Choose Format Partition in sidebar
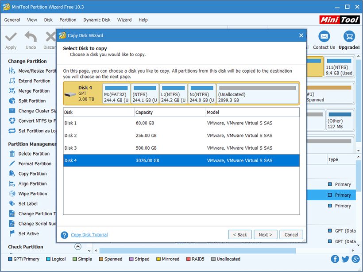 [x=30, y=163]
